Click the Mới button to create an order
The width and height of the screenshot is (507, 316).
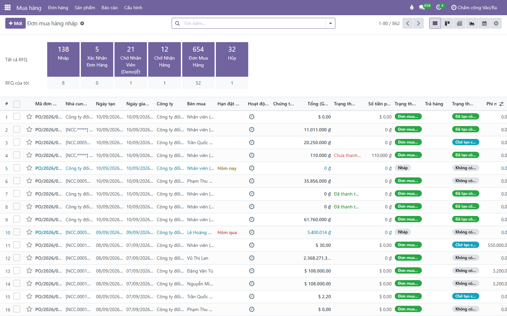[x=16, y=23]
